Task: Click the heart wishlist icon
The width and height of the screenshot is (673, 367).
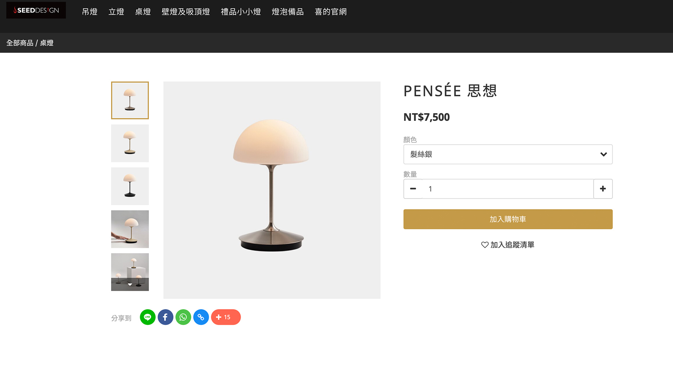Action: pos(485,245)
